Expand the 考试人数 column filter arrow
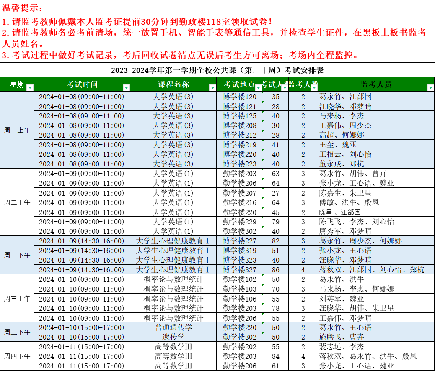Screen dimensions: 435x371 click(x=285, y=87)
